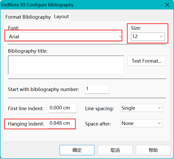Screen dimensions: 174x159
Task: Open the Font dropdown showing Arial
Action: tap(66, 37)
